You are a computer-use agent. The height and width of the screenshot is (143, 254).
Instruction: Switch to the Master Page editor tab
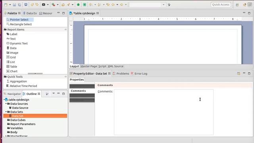coord(89,66)
